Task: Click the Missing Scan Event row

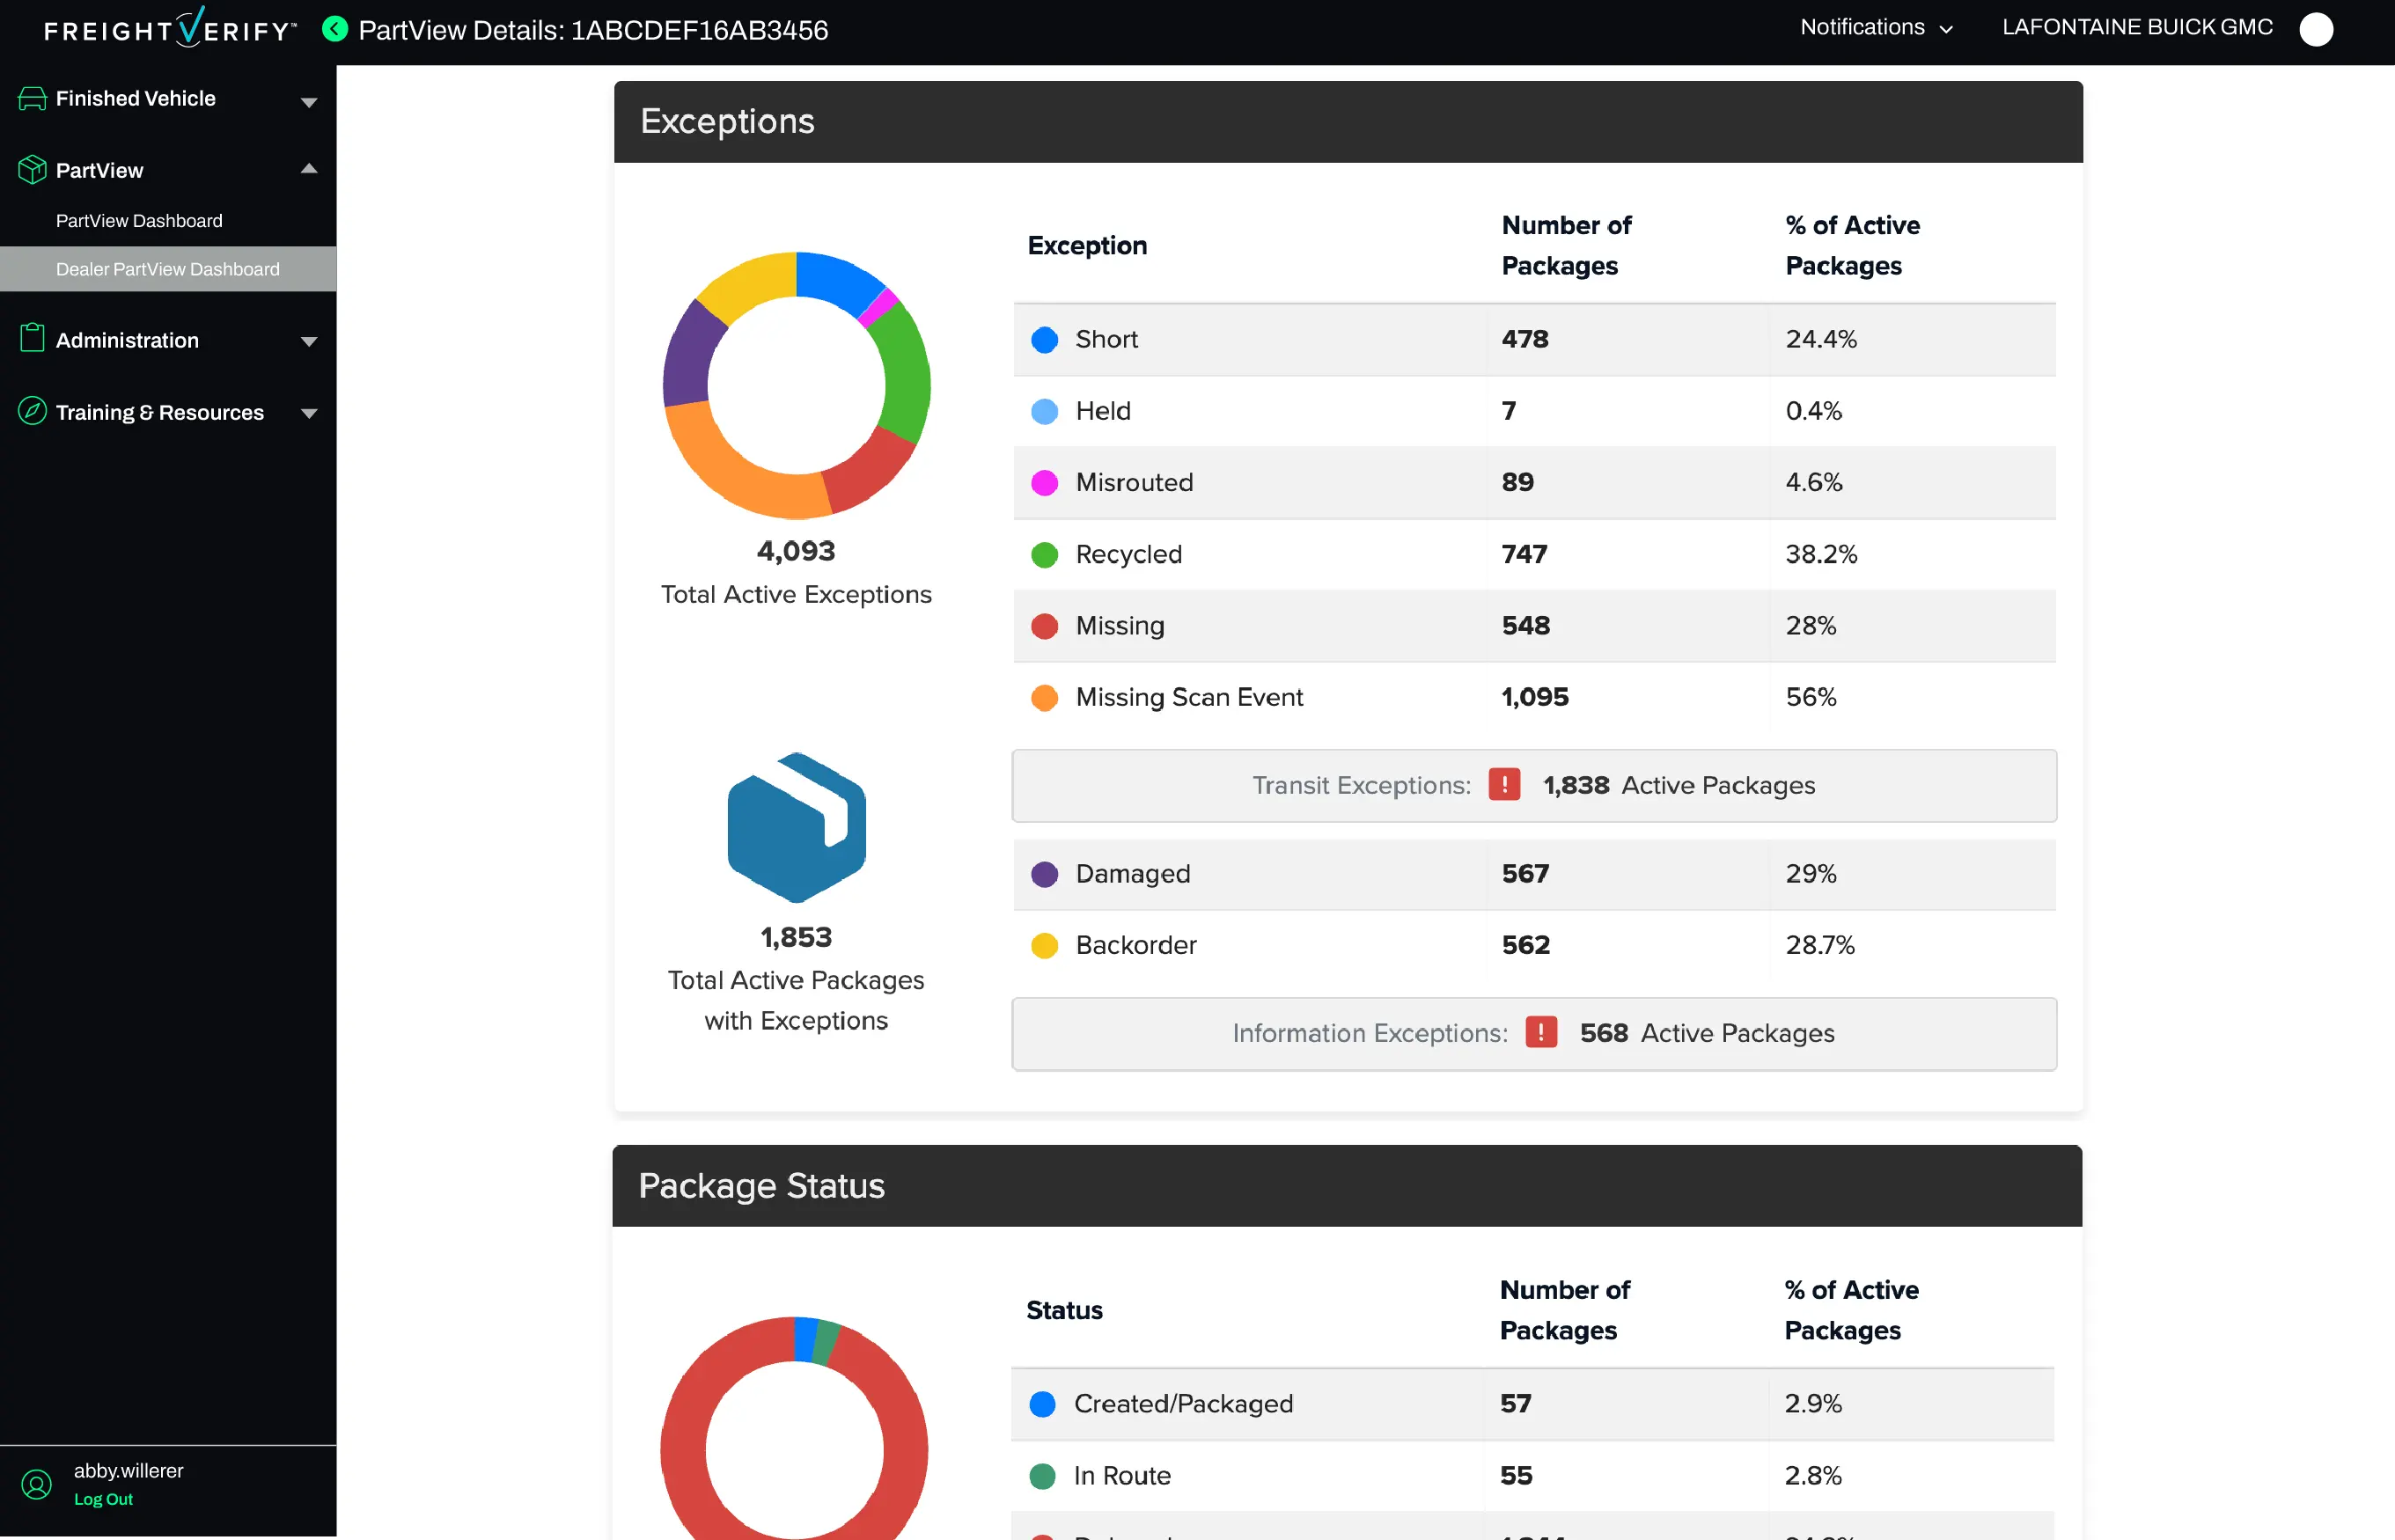Action: pos(1188,697)
